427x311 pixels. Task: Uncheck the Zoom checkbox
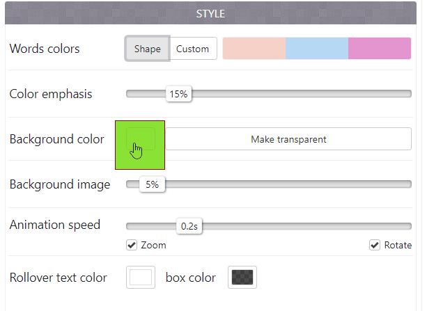click(131, 245)
